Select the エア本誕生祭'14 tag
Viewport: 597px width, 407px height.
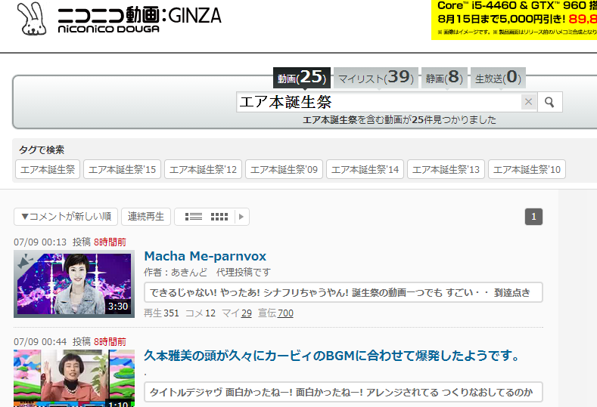pyautogui.click(x=365, y=169)
